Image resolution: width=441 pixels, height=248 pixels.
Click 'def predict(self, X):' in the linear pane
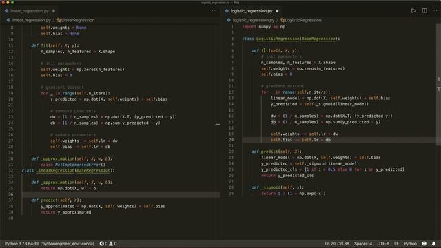point(57,200)
